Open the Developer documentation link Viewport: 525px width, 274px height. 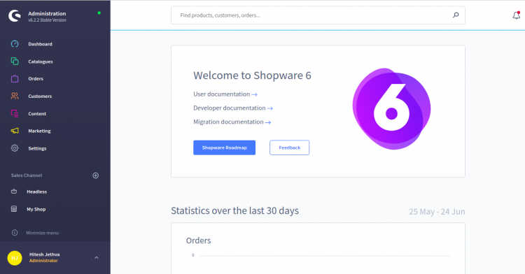[233, 108]
